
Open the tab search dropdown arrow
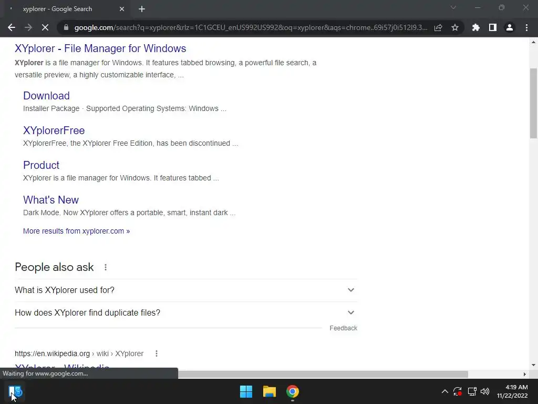453,7
